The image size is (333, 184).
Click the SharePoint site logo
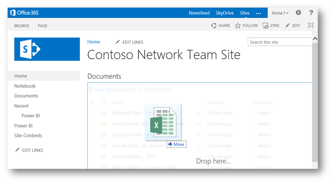47,49
